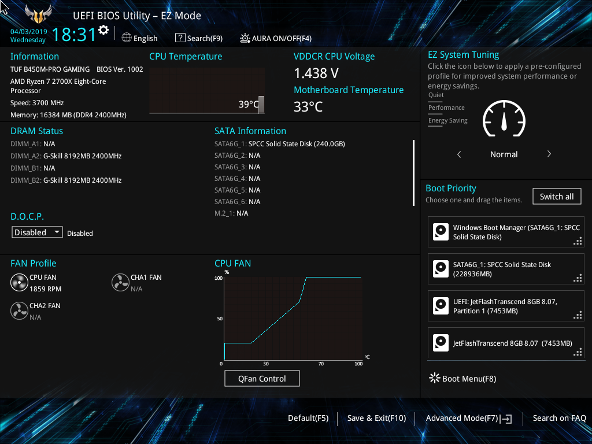Toggle AURA ON/OFF(F4)
The image size is (592, 444).
(x=246, y=38)
